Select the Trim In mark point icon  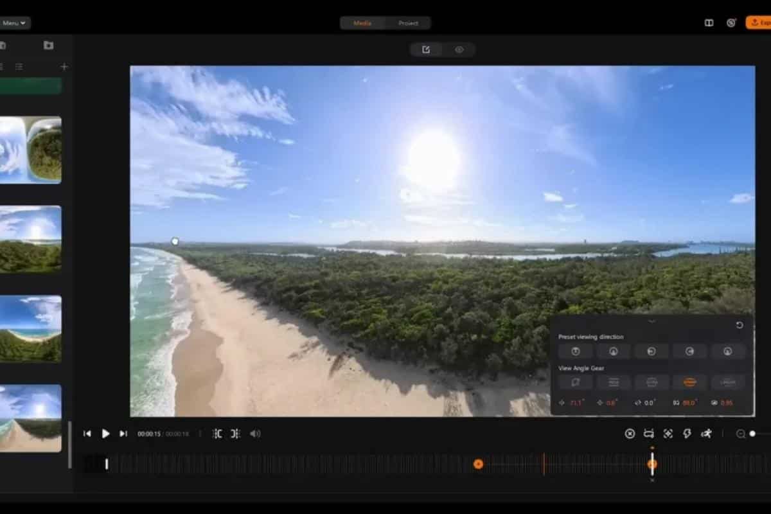click(217, 434)
